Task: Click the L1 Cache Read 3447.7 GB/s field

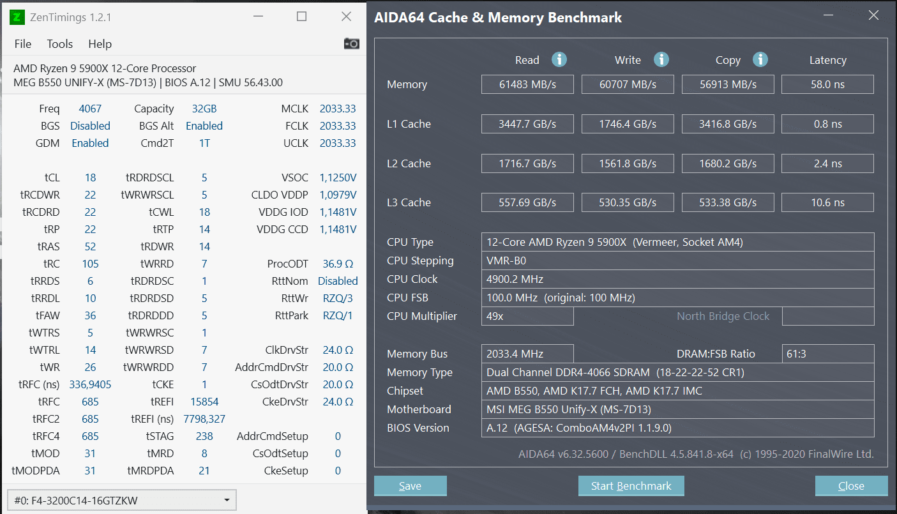Action: [527, 124]
